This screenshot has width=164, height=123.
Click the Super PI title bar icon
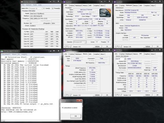coord(2,51)
